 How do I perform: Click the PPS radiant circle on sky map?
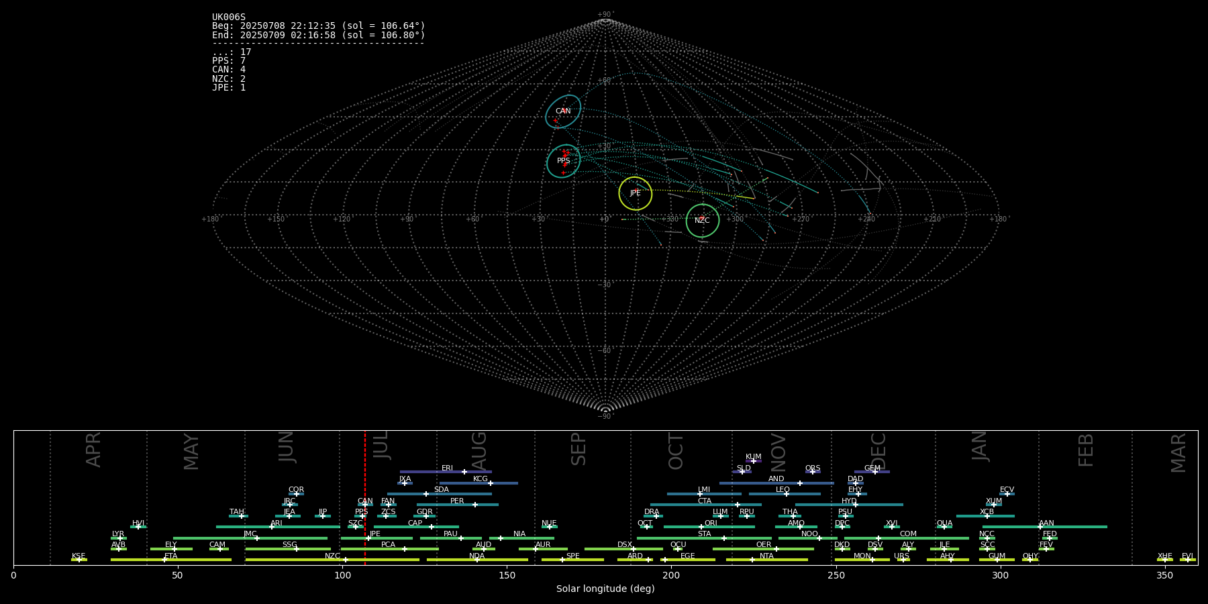564,161
